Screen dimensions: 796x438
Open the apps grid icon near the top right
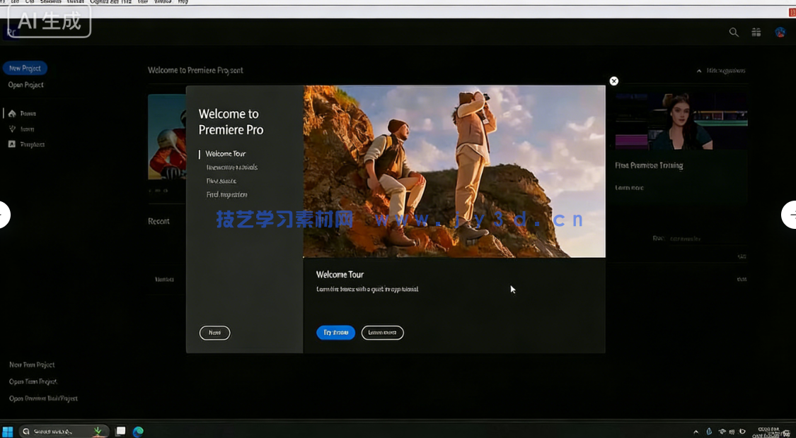756,32
